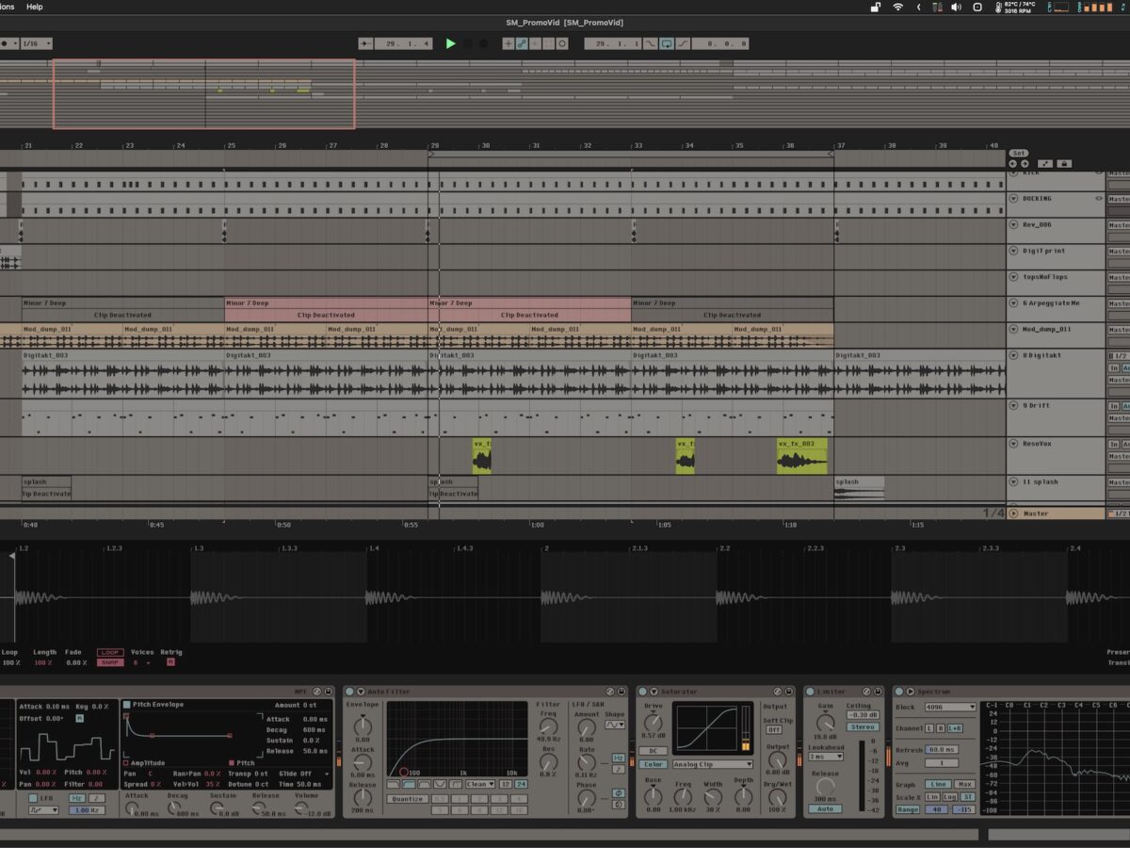Screen dimensions: 1130x848
Task: Click the Auto Filter hot-swap preset icon
Action: [609, 692]
